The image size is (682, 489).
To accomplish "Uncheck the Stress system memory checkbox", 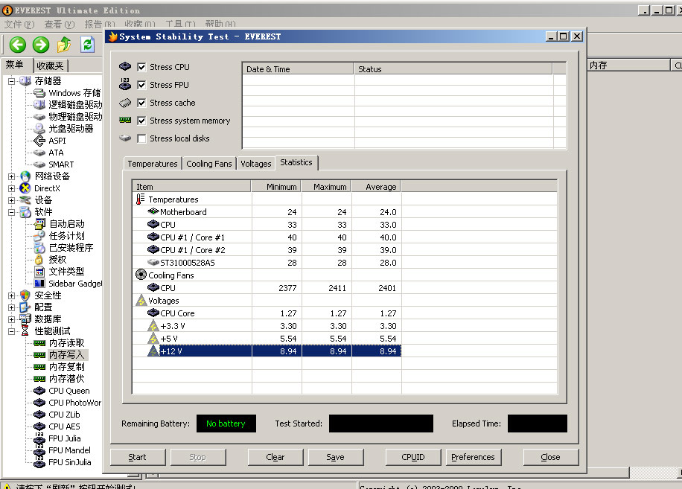I will pos(141,121).
